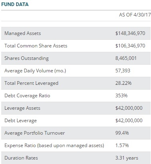Select the 353% coverage value
Viewport: 151px width, 164px height.
coord(121,96)
